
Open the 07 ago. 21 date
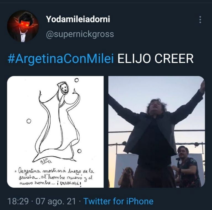pyautogui.click(x=55, y=201)
